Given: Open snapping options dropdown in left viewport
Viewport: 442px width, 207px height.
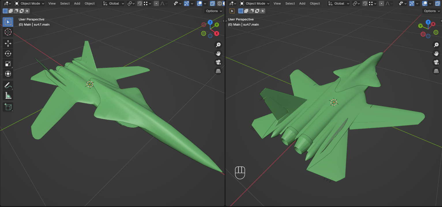Looking at the screenshot, I should 148,3.
